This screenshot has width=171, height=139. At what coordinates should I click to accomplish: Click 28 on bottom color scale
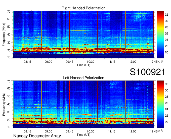pos(166,97)
